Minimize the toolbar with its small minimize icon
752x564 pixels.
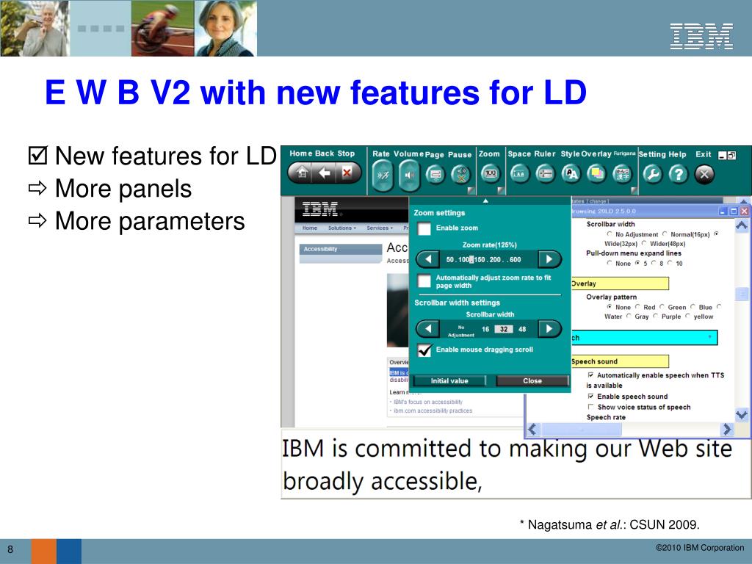click(723, 156)
